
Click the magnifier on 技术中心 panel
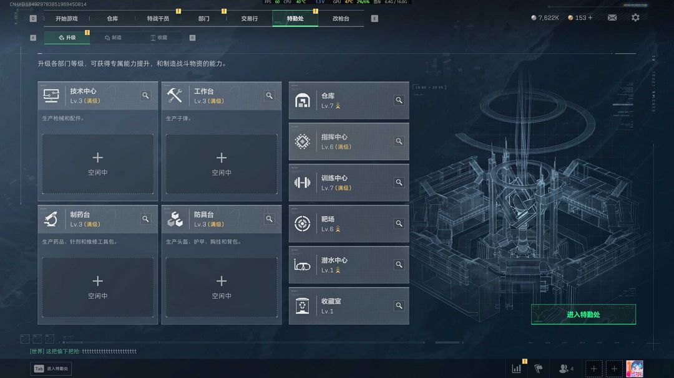[145, 95]
